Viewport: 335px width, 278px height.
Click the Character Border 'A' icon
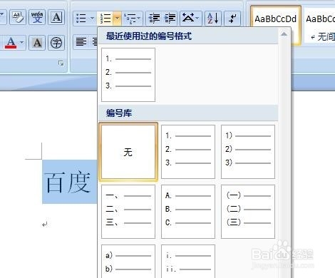tap(56, 17)
